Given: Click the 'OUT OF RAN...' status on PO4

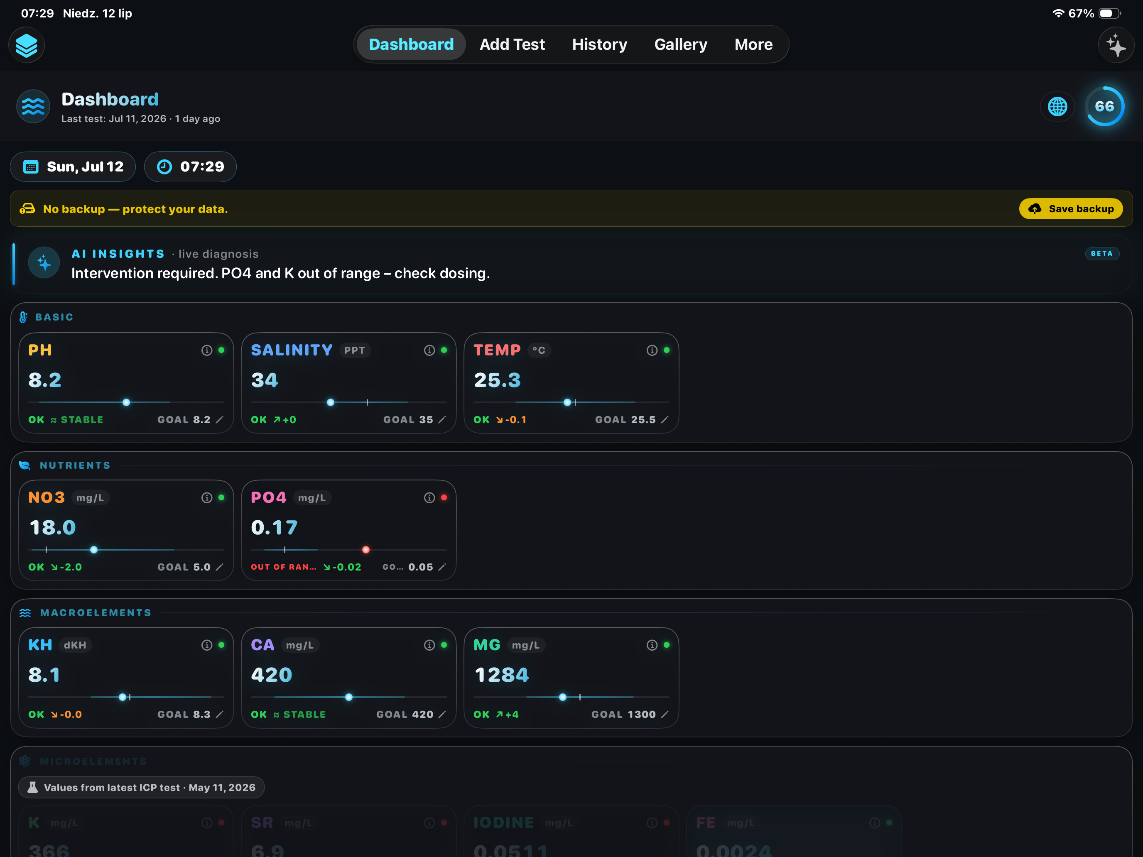Looking at the screenshot, I should coord(284,567).
